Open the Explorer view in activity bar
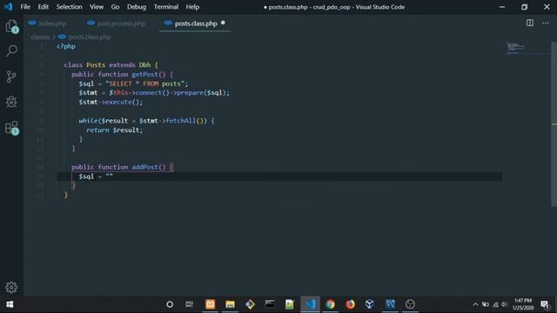Image resolution: width=557 pixels, height=313 pixels. [x=11, y=26]
